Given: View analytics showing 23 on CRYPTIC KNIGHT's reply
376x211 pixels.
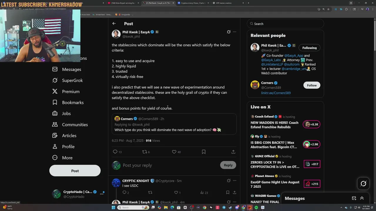Looking at the screenshot, I should (204, 193).
